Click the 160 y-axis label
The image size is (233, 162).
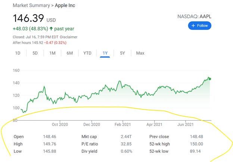tap(16, 70)
